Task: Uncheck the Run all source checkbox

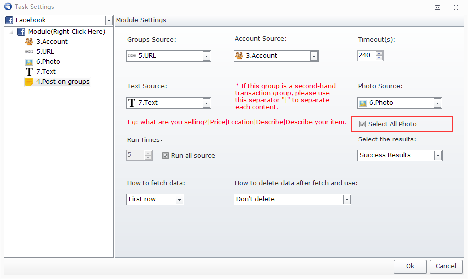Action: click(166, 156)
